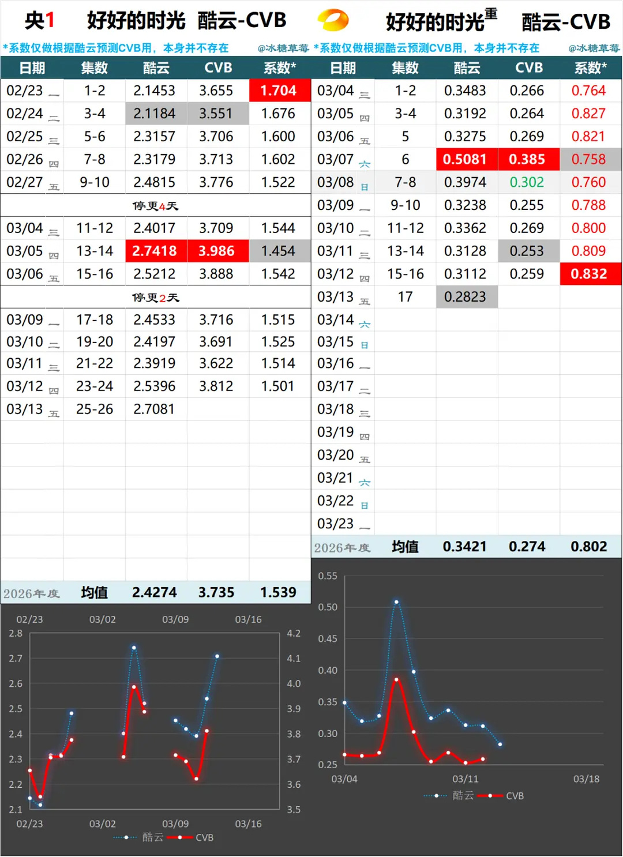The height and width of the screenshot is (857, 623).
Task: Select the gray coefficient cell 1.454
Action: (x=280, y=251)
